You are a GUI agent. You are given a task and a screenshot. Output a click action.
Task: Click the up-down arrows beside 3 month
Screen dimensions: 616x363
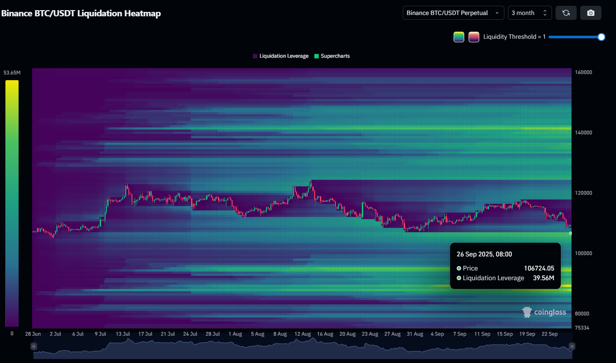545,13
